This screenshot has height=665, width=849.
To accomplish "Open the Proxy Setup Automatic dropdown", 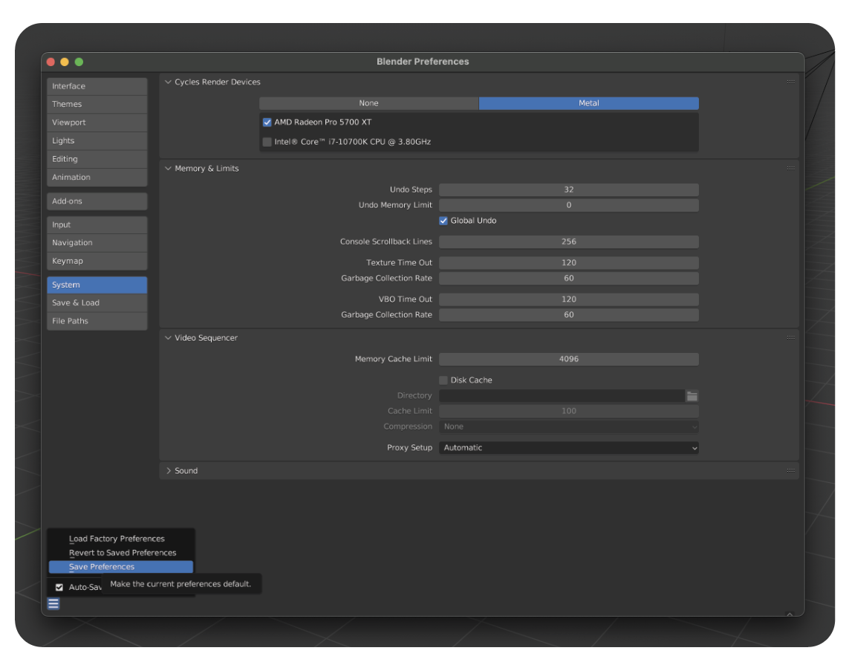I will 568,448.
